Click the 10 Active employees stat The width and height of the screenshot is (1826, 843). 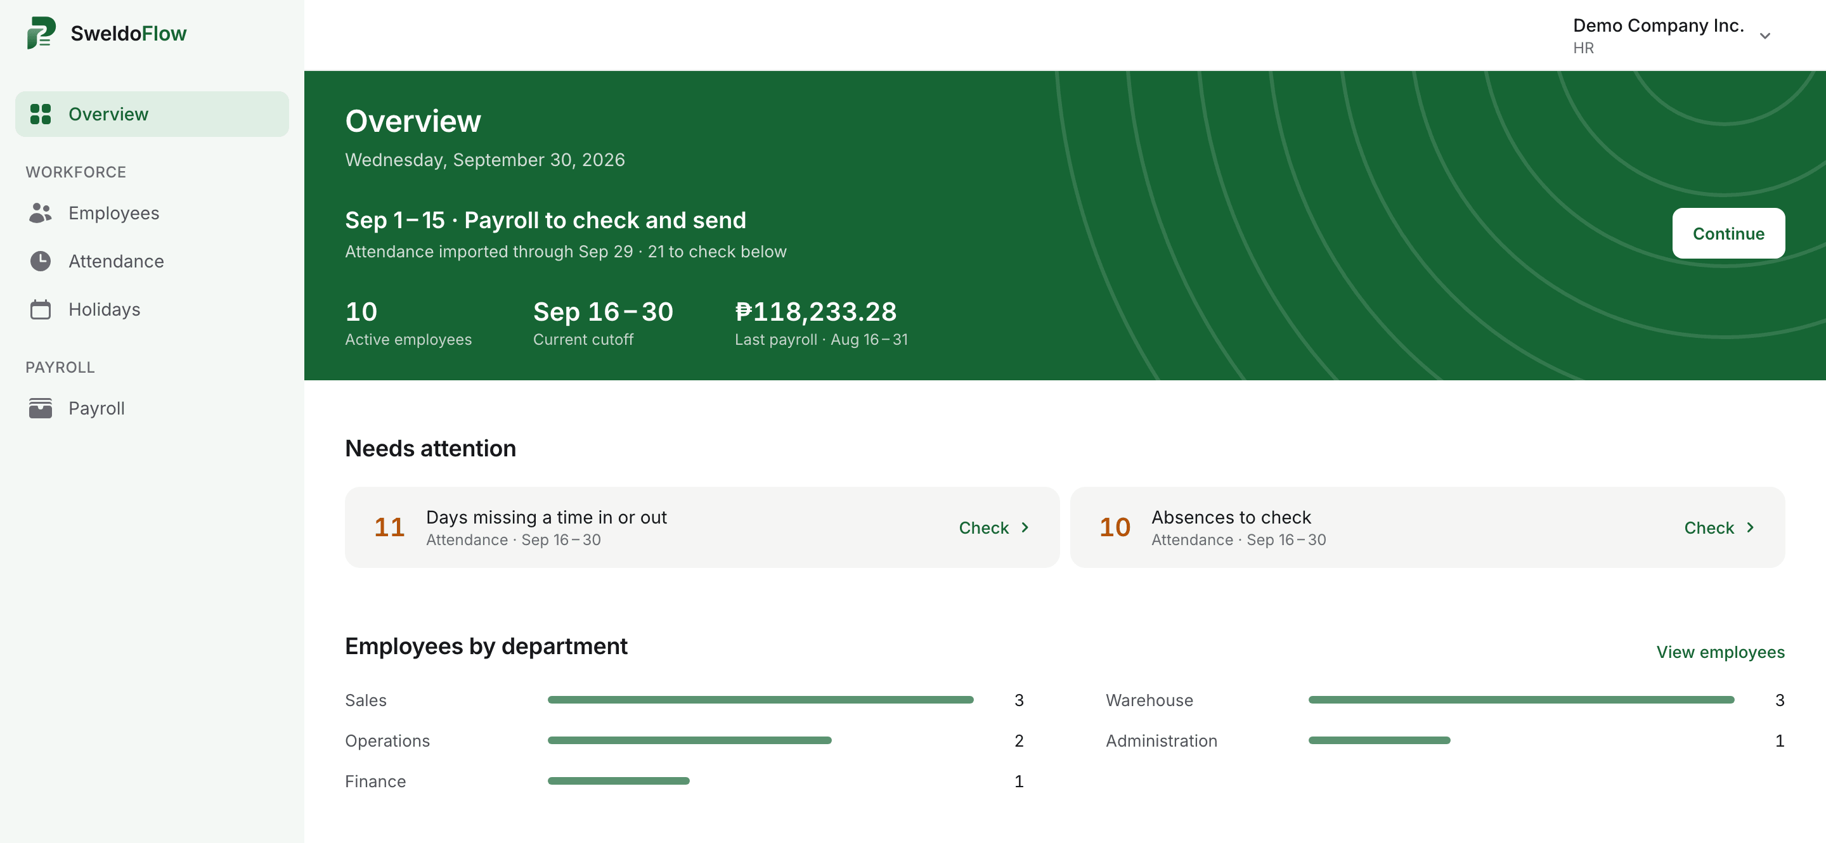pos(408,324)
